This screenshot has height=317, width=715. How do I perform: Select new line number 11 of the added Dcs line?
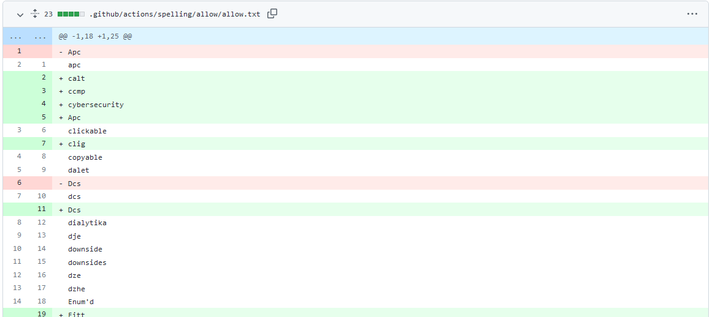pos(42,209)
